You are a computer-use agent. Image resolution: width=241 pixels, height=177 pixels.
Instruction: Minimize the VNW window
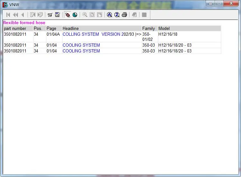[210, 4]
